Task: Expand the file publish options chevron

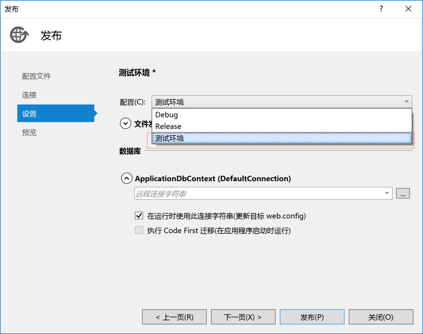Action: pos(126,124)
